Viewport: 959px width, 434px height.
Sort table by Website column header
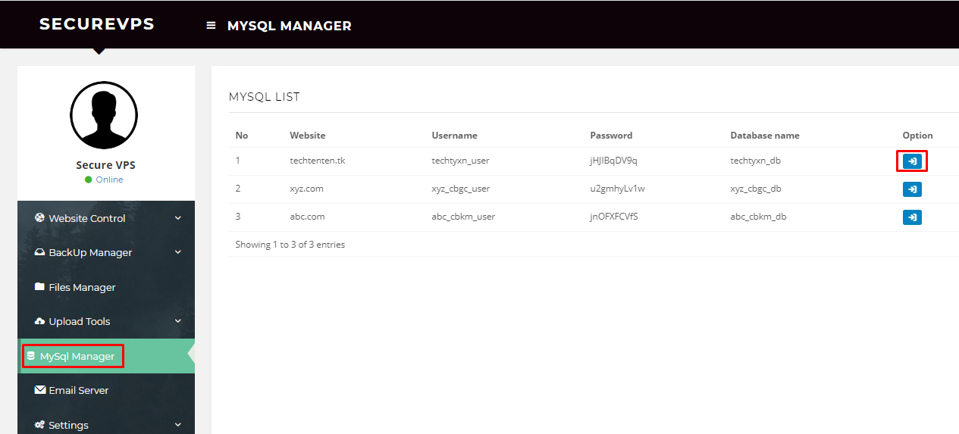tap(307, 136)
